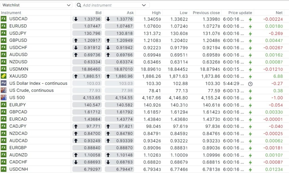Sort by the Net column header
Viewport: 289px width, 173px height.
click(x=279, y=13)
